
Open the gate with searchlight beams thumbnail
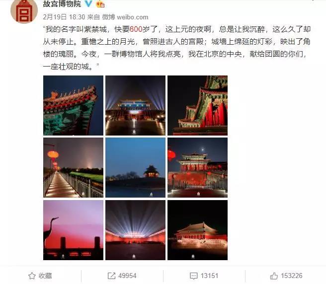135,105
